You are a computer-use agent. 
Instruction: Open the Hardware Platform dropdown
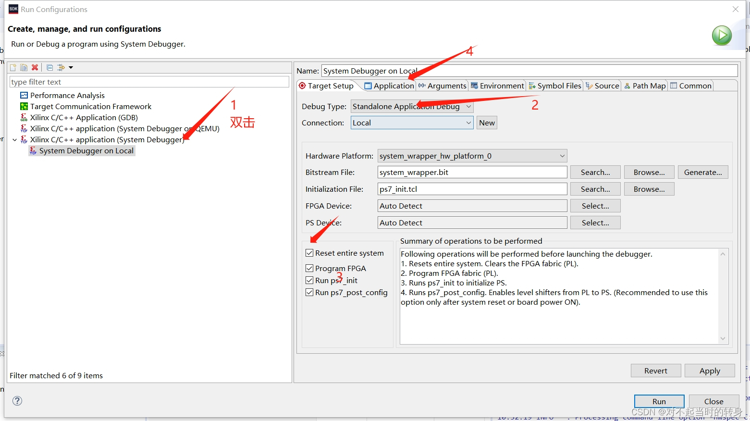pyautogui.click(x=472, y=156)
